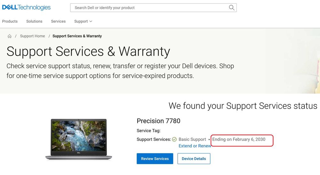Click the Basic Support label

[x=192, y=139]
